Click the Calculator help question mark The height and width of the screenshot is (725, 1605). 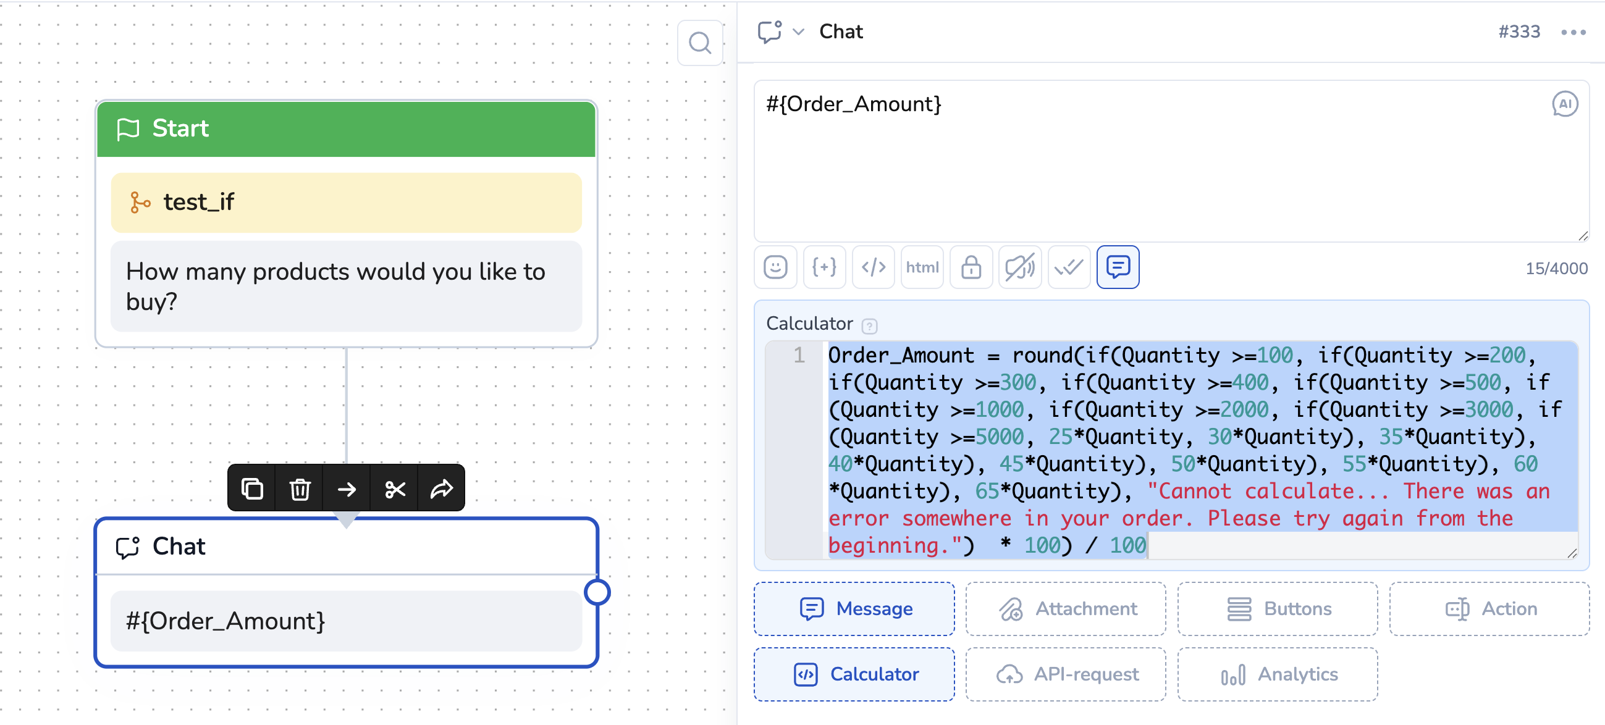pyautogui.click(x=869, y=325)
